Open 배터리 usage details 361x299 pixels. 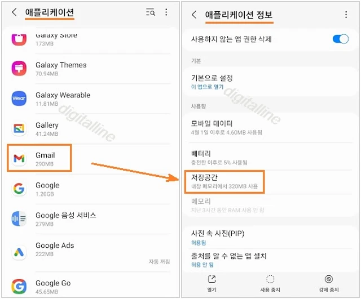coord(270,158)
